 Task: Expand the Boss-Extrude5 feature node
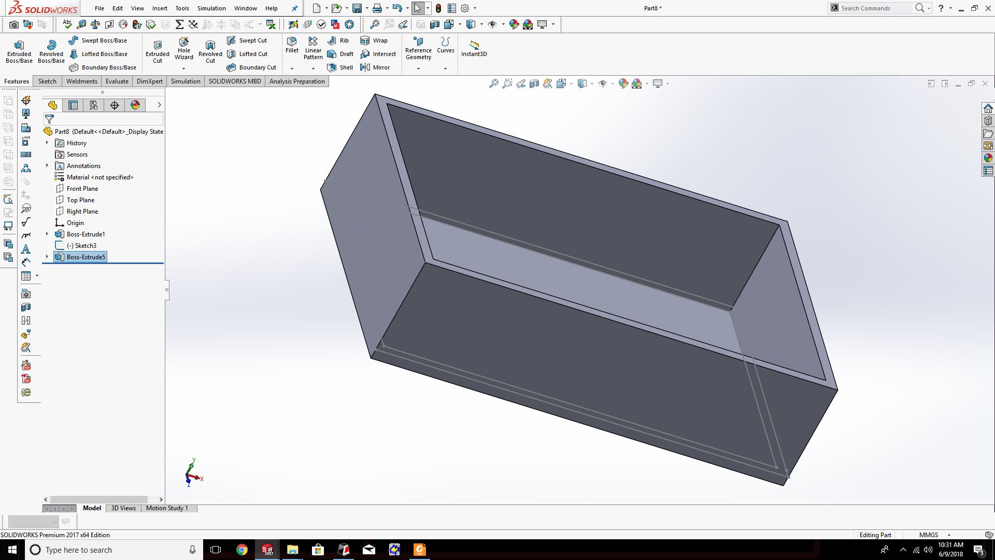tap(47, 257)
